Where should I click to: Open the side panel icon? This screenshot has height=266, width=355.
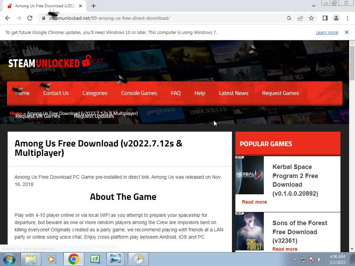pos(325,18)
